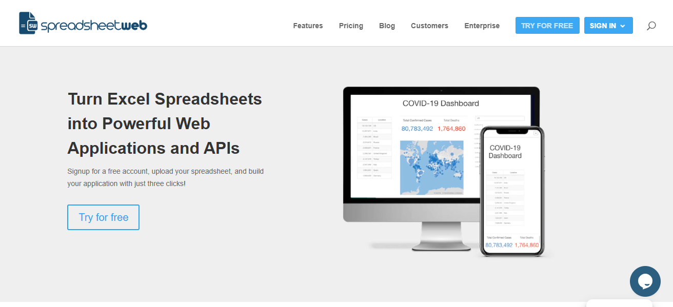Go to the Pricing page

pyautogui.click(x=351, y=26)
